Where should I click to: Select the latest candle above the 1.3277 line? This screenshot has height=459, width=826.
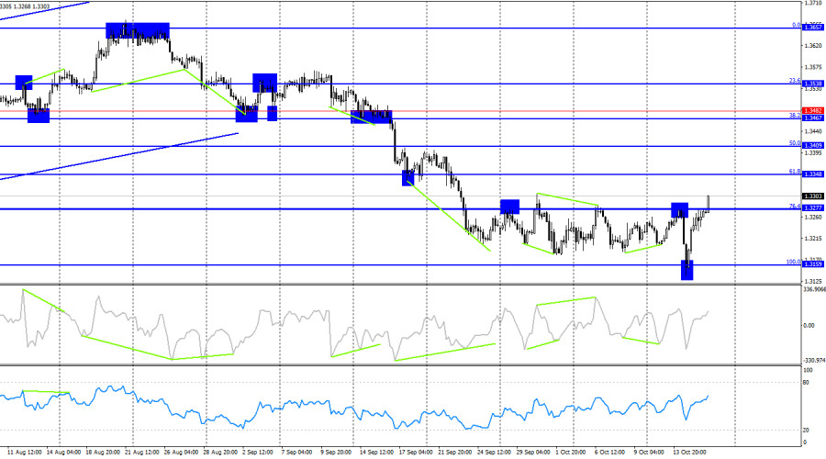708,203
